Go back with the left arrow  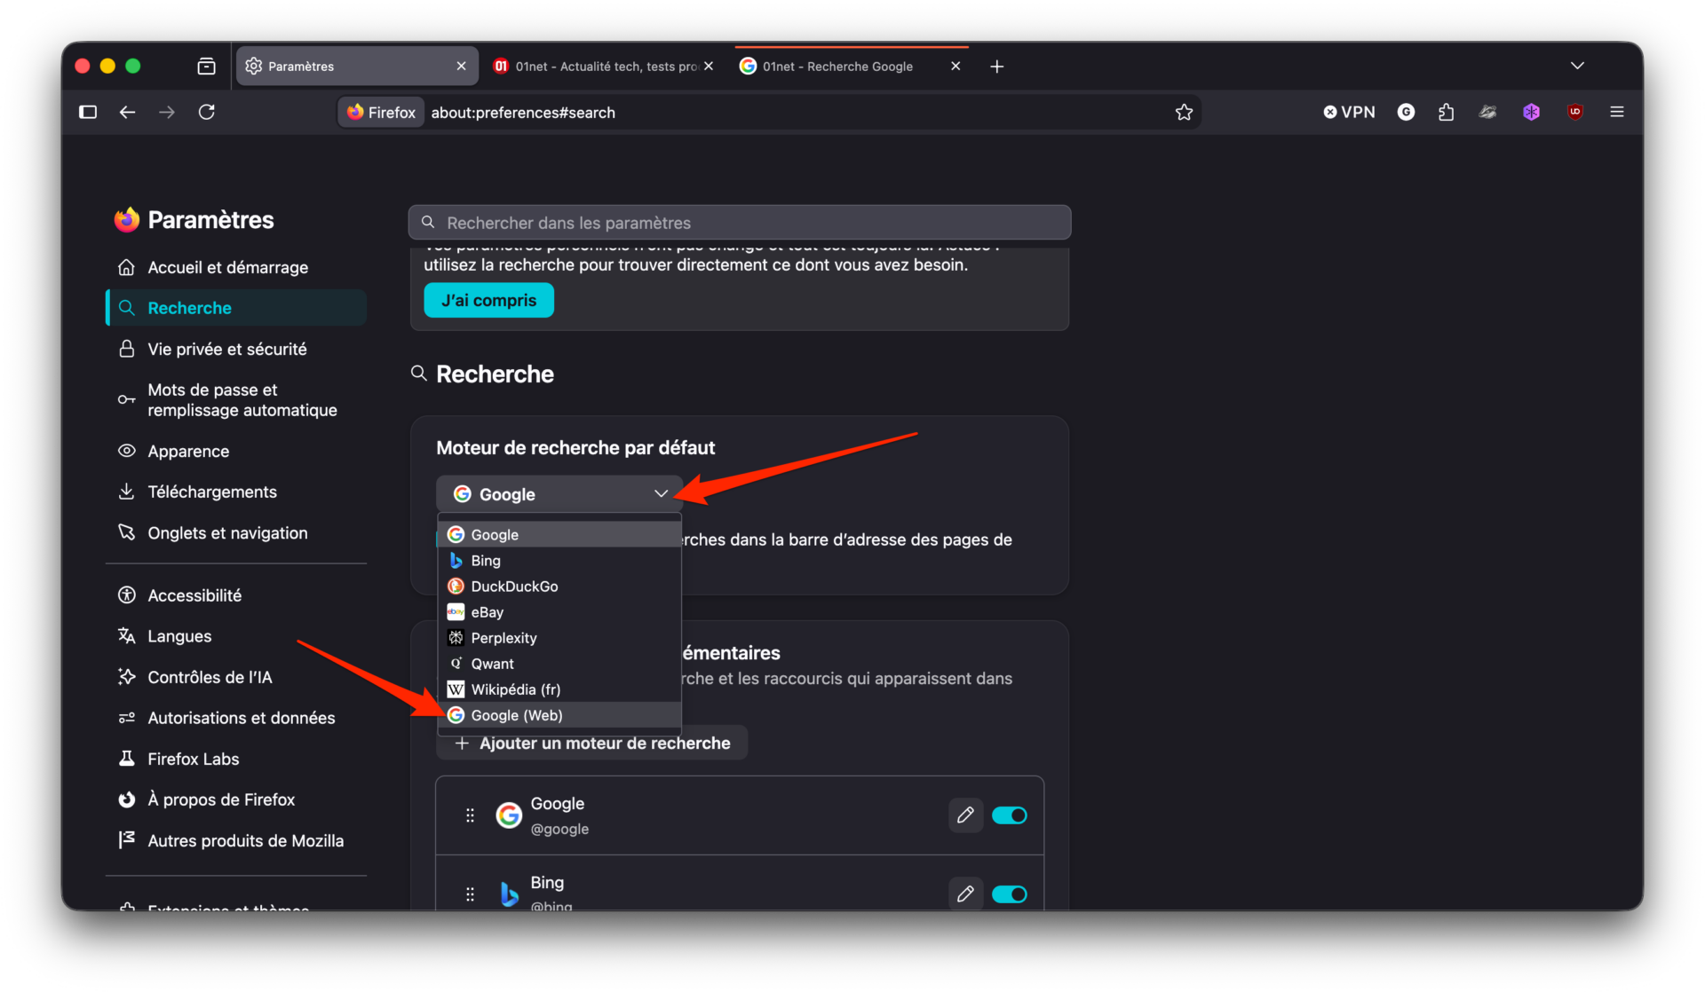[x=127, y=112]
